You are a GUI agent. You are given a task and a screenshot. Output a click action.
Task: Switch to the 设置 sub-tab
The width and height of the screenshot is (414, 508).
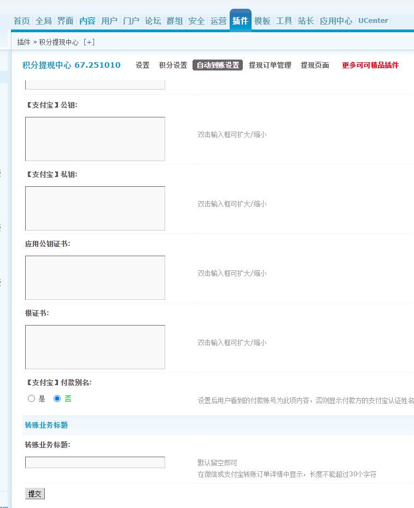[x=142, y=65]
